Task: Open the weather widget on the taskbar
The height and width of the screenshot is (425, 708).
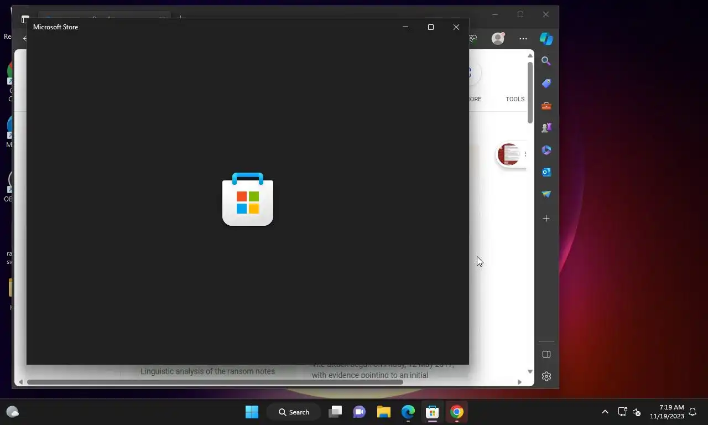Action: [x=12, y=412]
